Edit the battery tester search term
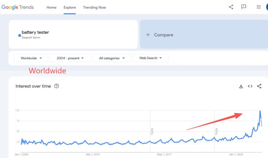This screenshot has width=268, height=158. [35, 32]
